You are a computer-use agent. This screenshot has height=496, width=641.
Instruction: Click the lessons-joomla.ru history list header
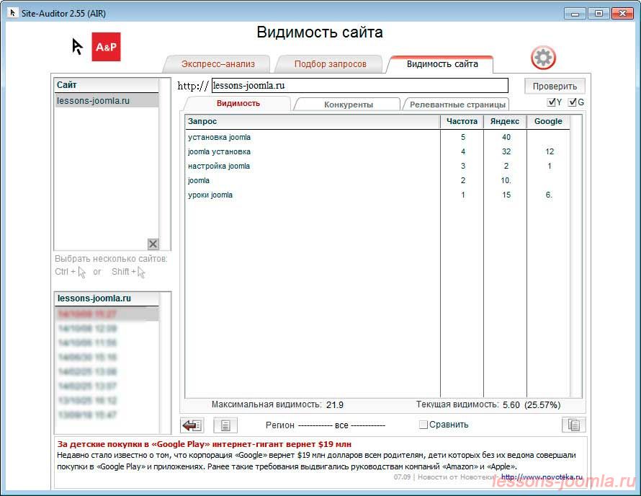coord(107,298)
